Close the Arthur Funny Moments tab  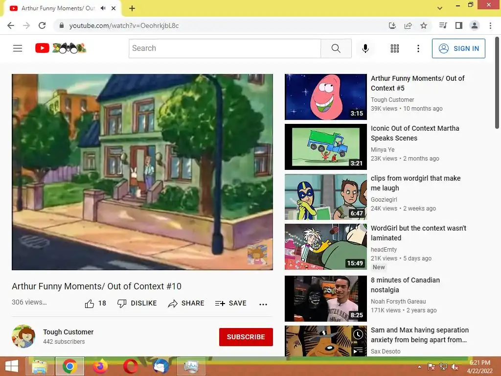(114, 8)
